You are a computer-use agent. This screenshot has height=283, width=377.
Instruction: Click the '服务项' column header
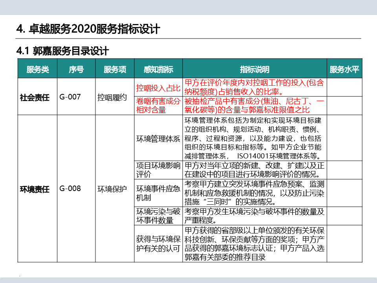coord(115,69)
